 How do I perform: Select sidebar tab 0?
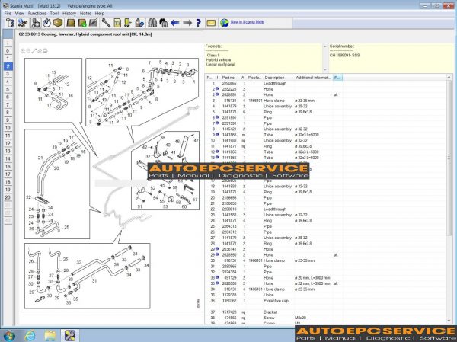click(8, 51)
